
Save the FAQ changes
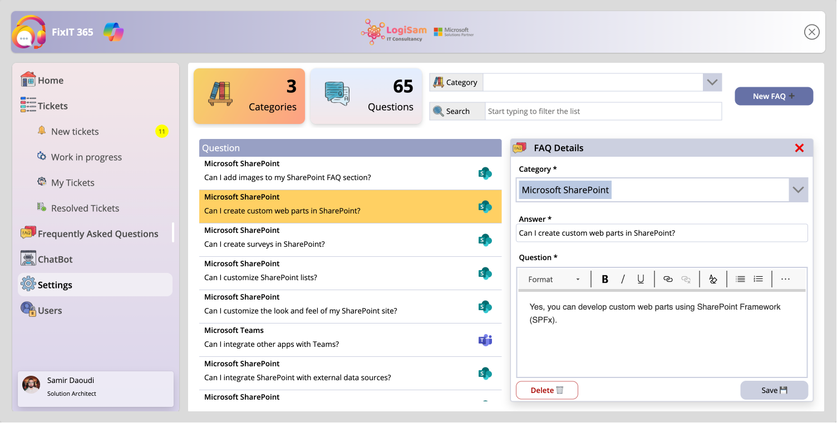click(774, 390)
